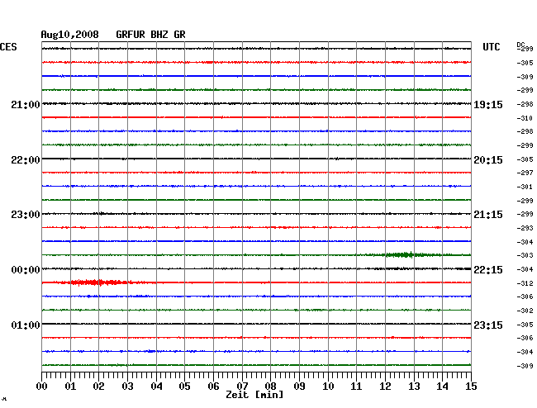Click the red seismic burst near minute 02

click(x=99, y=282)
